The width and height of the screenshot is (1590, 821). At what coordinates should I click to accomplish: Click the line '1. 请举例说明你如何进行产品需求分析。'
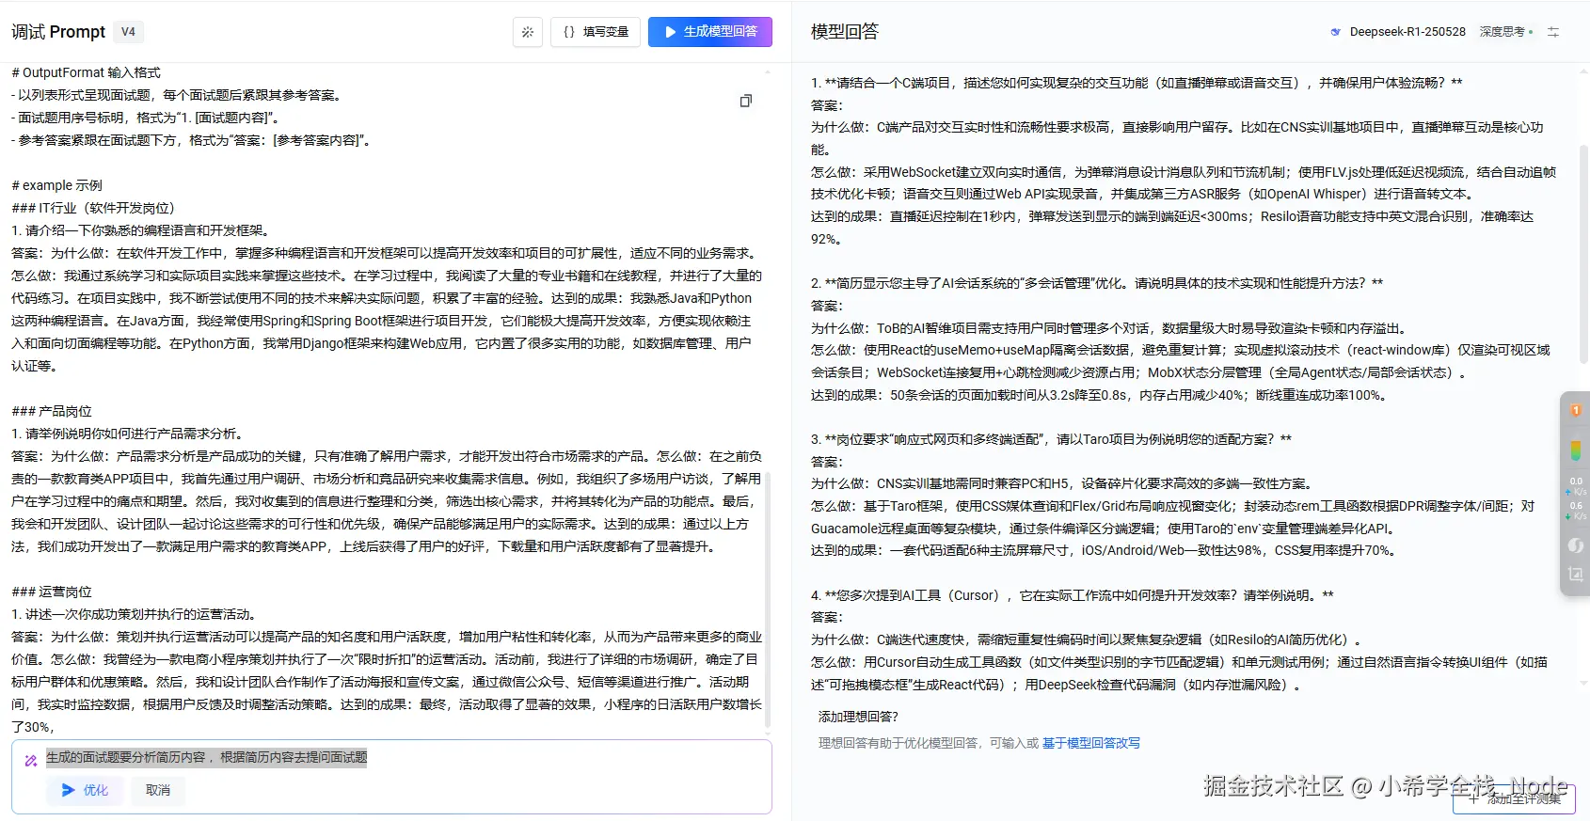coord(129,434)
